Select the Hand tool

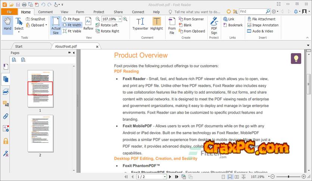tap(7, 24)
